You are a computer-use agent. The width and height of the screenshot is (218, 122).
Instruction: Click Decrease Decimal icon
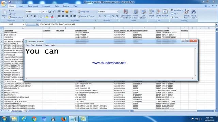coord(117,16)
